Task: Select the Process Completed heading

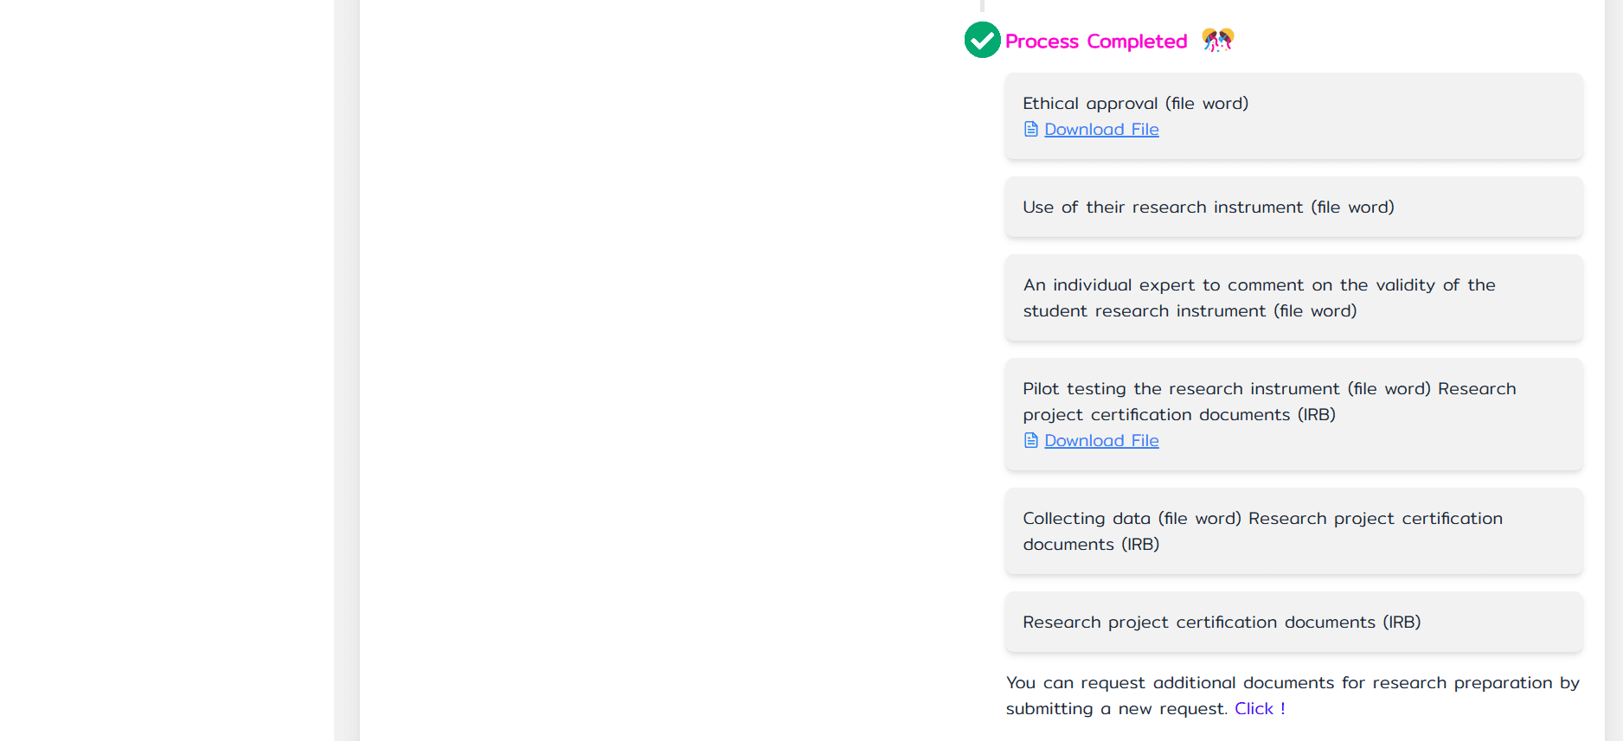Action: click(x=1096, y=42)
